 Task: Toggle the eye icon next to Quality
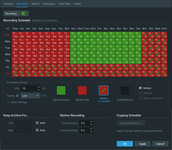click(x=44, y=96)
